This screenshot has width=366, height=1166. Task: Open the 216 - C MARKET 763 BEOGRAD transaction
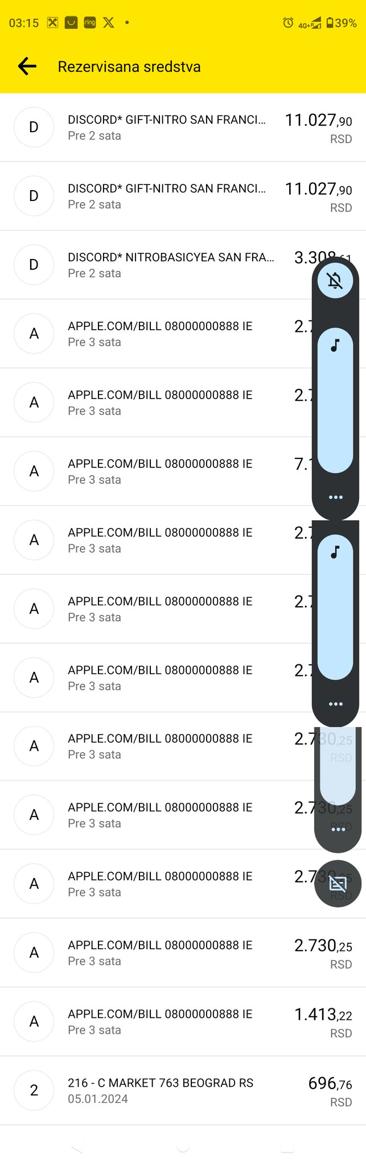183,1090
